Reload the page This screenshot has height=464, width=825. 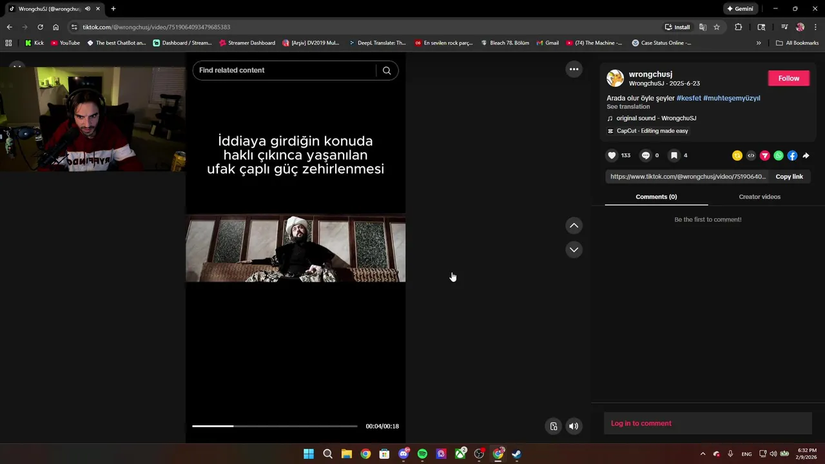coord(40,27)
